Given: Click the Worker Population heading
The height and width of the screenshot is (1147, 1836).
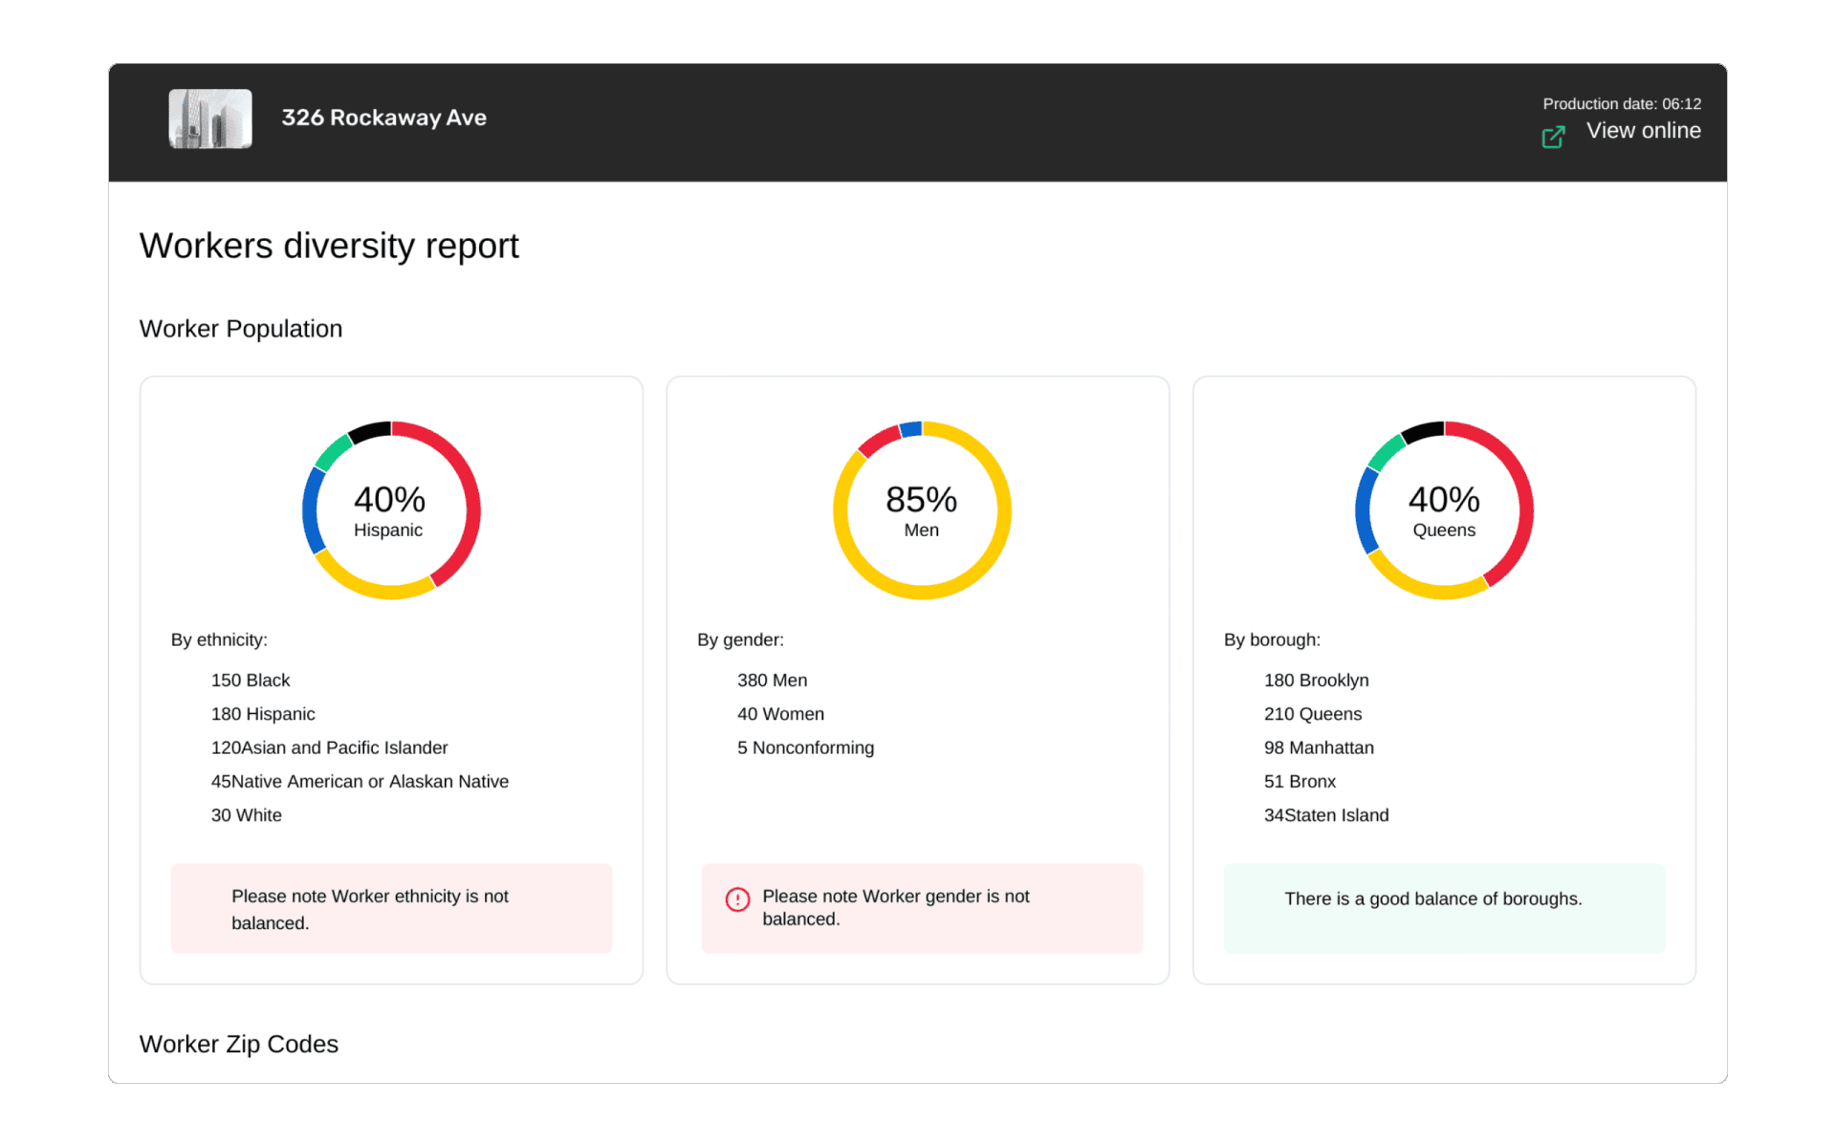Looking at the screenshot, I should [x=241, y=329].
